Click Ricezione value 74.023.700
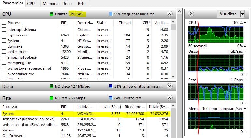 point(135,114)
